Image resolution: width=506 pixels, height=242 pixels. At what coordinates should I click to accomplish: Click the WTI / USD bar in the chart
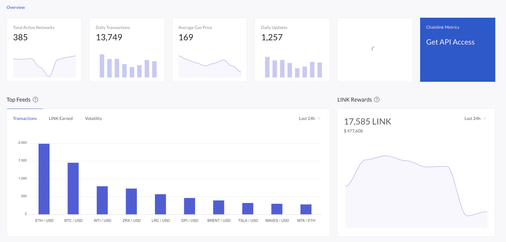(102, 200)
